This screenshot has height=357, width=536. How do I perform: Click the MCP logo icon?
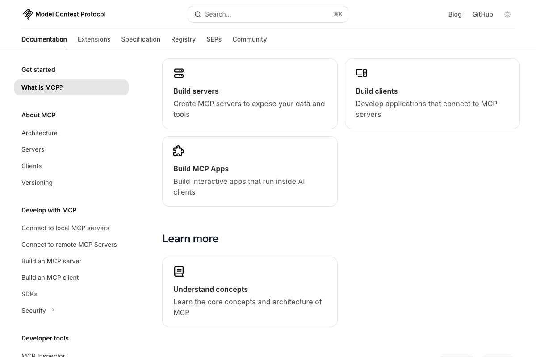click(27, 14)
